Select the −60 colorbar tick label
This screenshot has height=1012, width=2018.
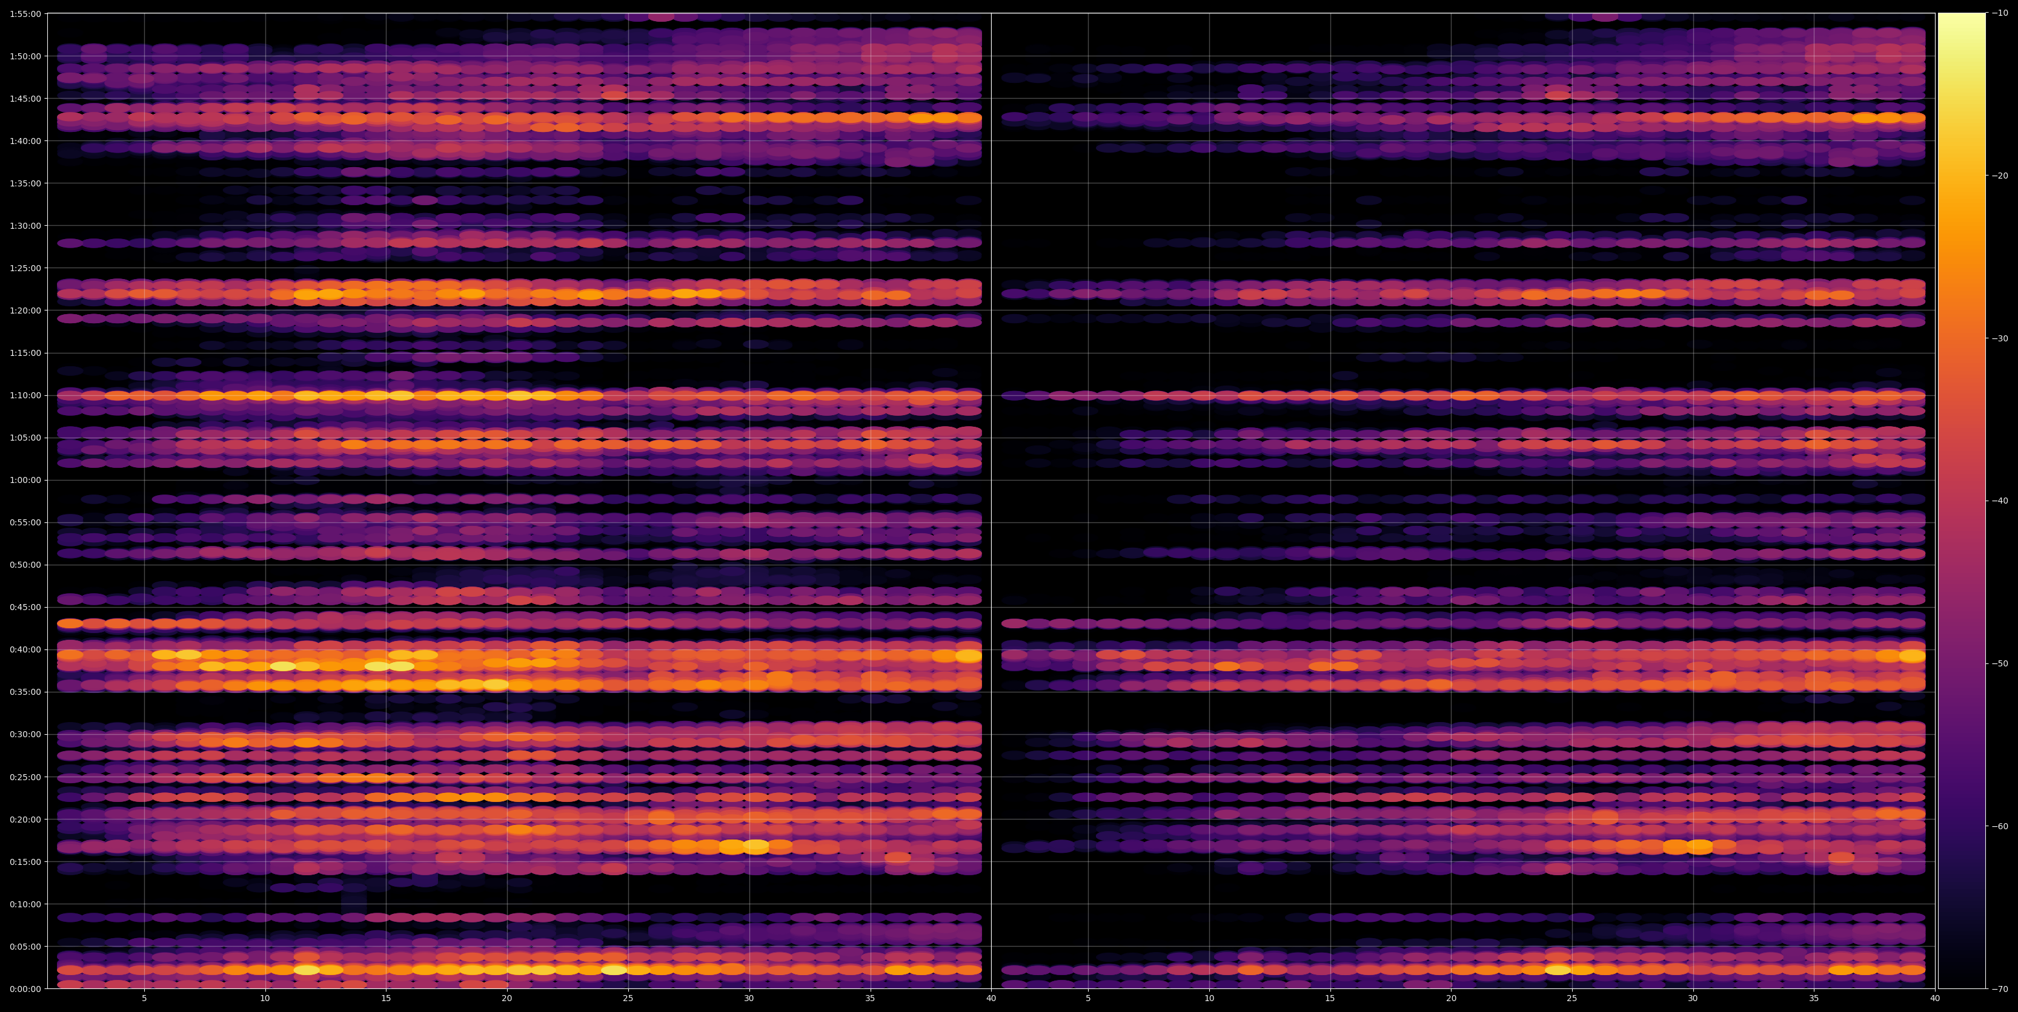pos(1999,827)
